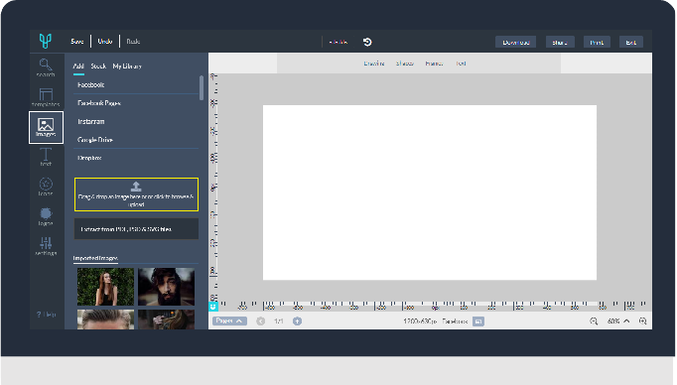Click the canvas size icon beside Facebook label
Screen dimensions: 677x385
(x=478, y=321)
